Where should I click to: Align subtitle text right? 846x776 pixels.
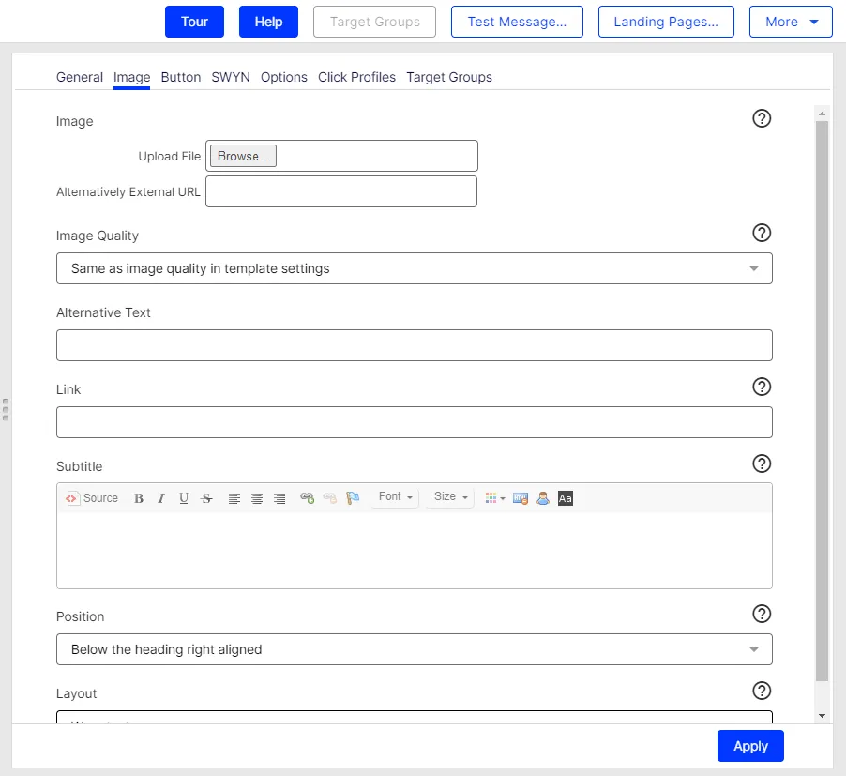coord(279,498)
